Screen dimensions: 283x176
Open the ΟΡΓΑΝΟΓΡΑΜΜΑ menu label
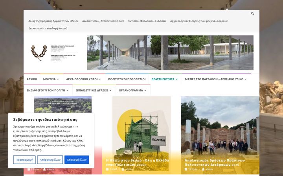pyautogui.click(x=131, y=90)
